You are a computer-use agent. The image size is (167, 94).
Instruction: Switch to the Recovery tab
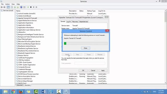(75, 22)
